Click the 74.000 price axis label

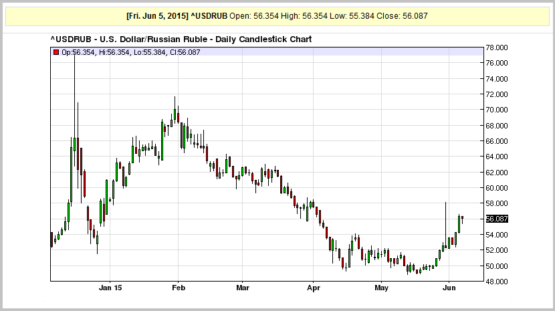(x=497, y=79)
